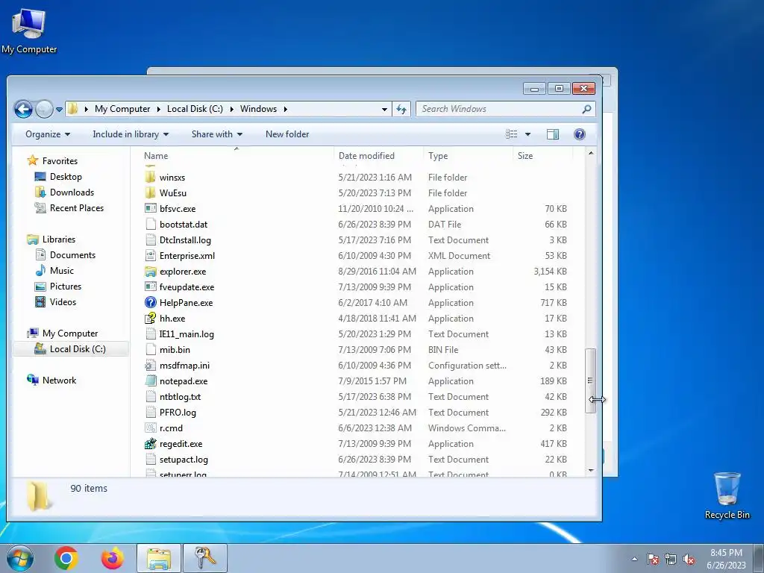Screen dimensions: 764x573
Task: Select Libraries in the navigation pane
Action: pyautogui.click(x=51, y=239)
